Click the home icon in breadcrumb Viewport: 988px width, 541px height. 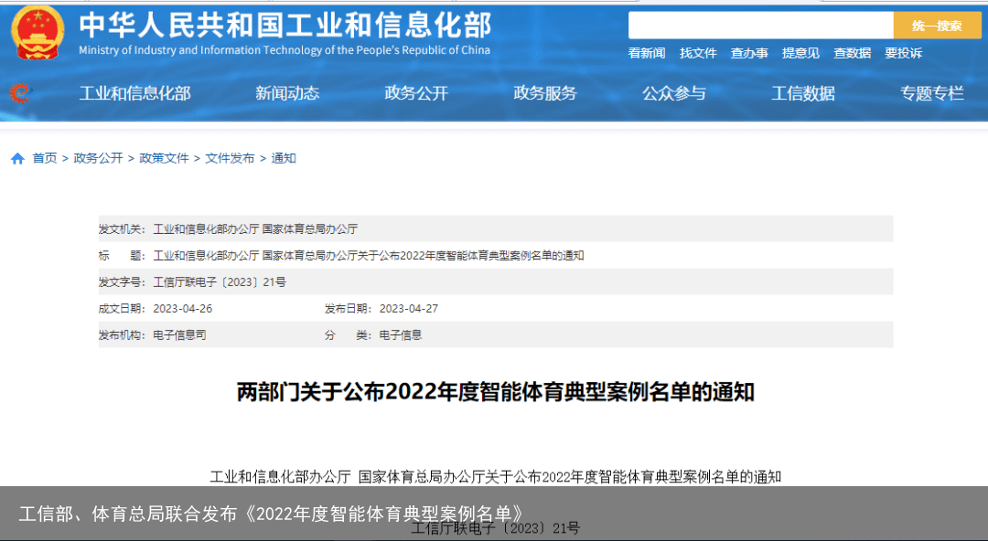(x=17, y=159)
